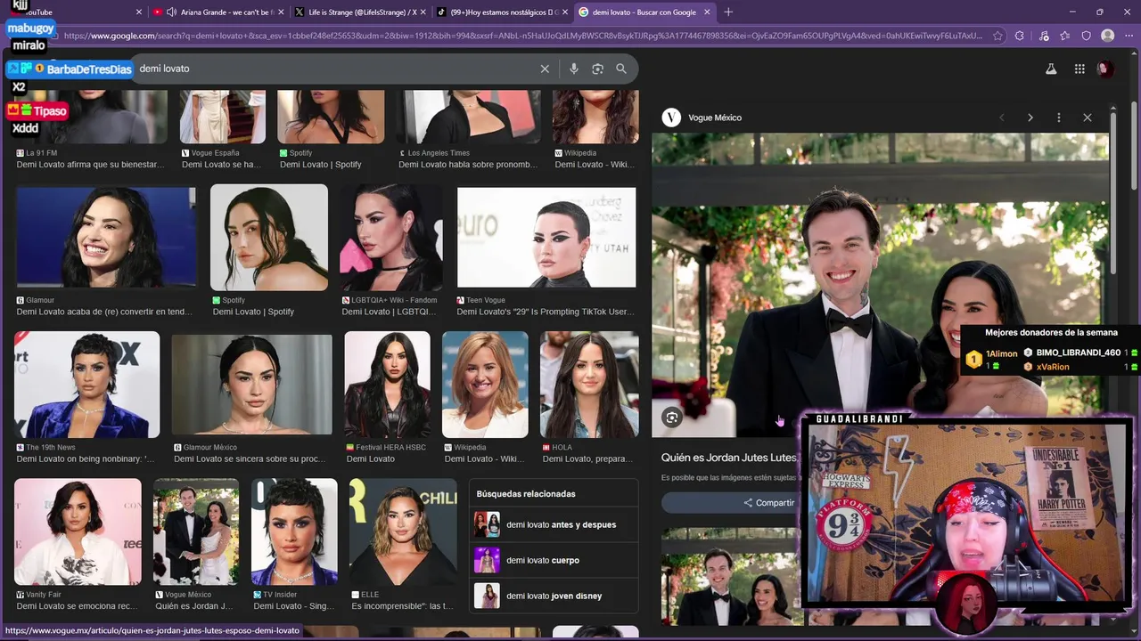Viewport: 1141px width, 641px height.
Task: Open Vanity Fair result thumbnail
Action: [78, 532]
